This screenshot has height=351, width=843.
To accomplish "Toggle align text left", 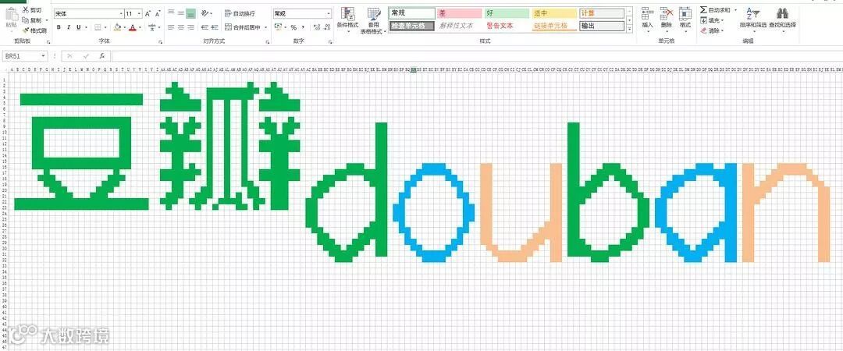I will 171,27.
